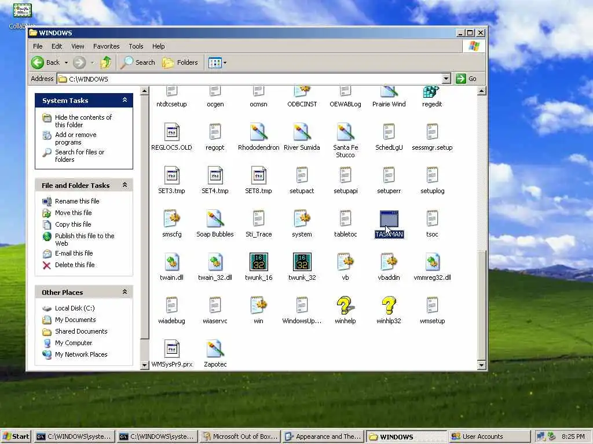593x444 pixels.
Task: Click the taskbar clock showing 8:25 PM
Action: point(573,436)
